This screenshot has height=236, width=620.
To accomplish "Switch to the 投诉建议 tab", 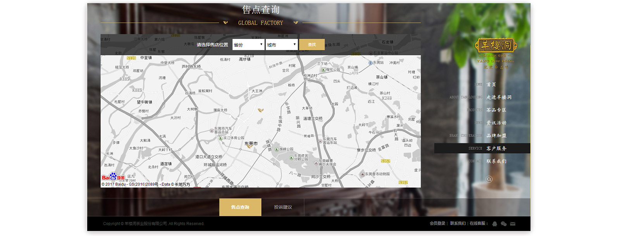I will point(283,207).
